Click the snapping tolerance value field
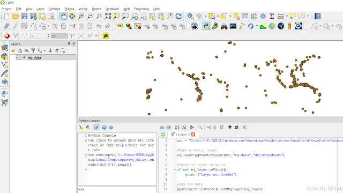 pyautogui.click(x=38, y=36)
